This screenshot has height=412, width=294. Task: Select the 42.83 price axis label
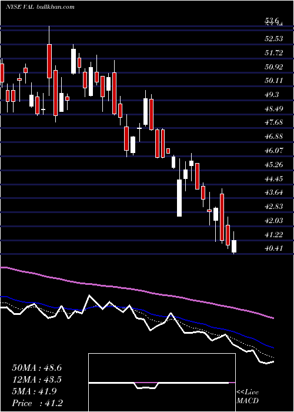pyautogui.click(x=274, y=206)
